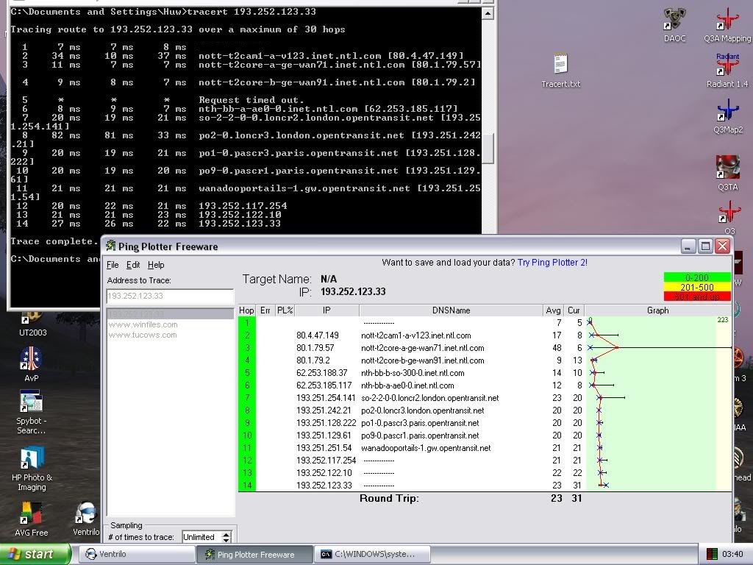Open the Tracert.txt file icon
Image resolution: width=753 pixels, height=565 pixels.
point(560,70)
